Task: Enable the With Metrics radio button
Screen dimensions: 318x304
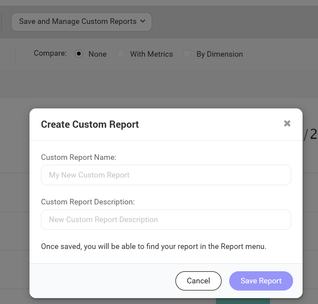Action: (x=121, y=54)
